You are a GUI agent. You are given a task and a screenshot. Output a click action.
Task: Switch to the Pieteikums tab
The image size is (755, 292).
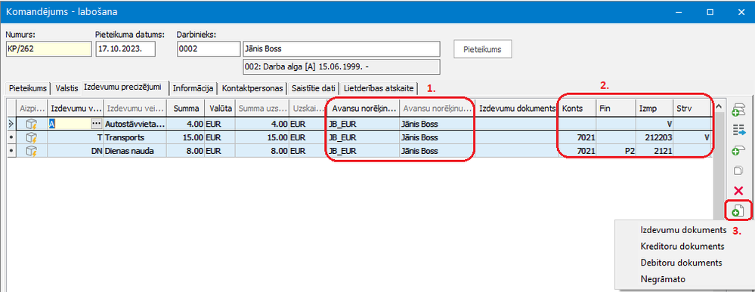click(27, 88)
